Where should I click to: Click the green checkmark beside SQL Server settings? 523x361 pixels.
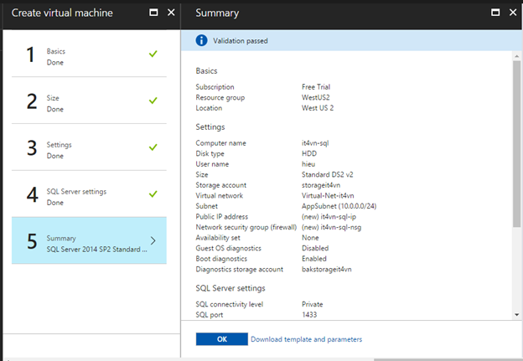click(x=153, y=194)
